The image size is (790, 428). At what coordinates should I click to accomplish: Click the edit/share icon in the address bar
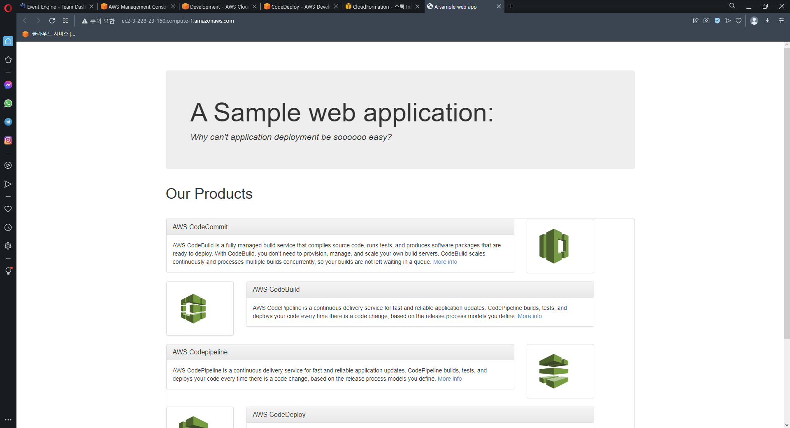(x=696, y=21)
